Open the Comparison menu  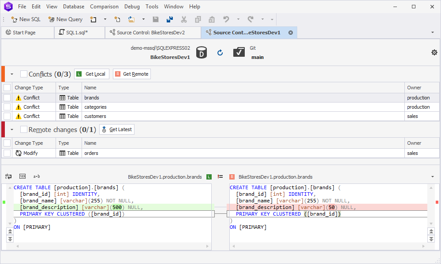click(x=104, y=7)
